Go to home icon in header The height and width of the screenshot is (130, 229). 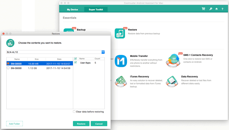216,9
